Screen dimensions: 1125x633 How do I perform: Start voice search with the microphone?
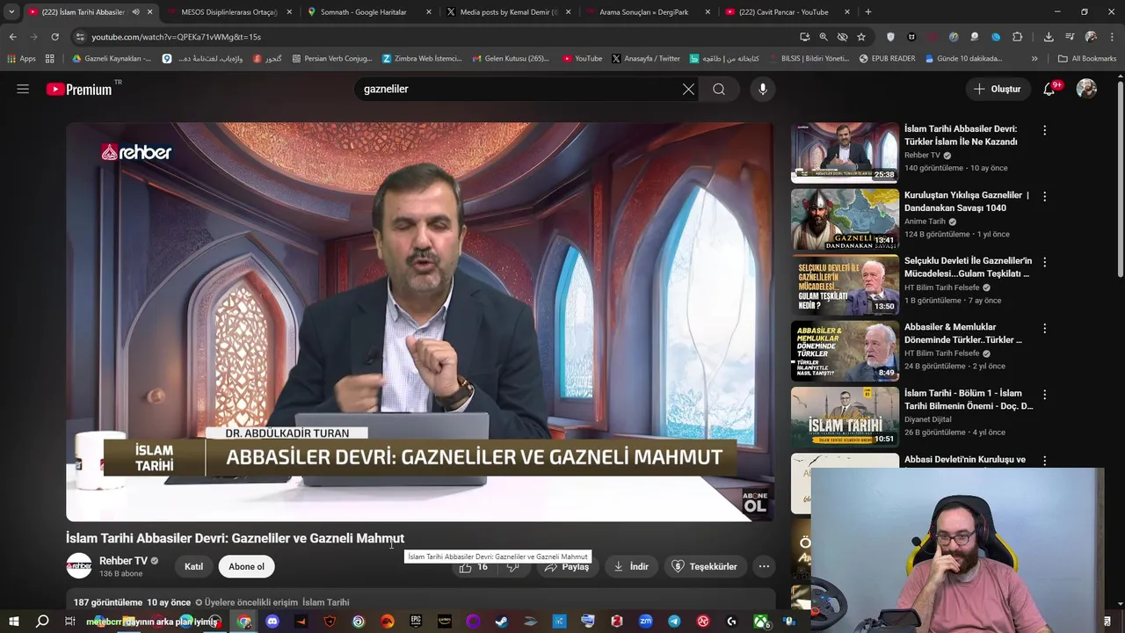pyautogui.click(x=763, y=89)
